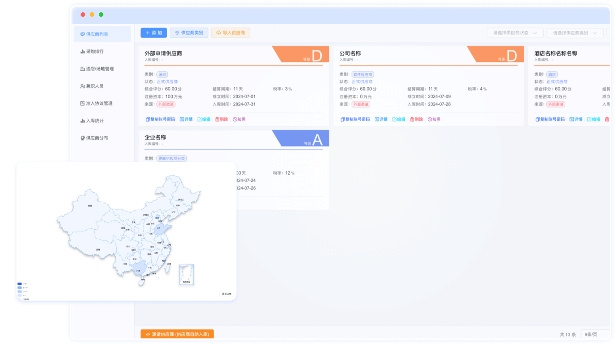Copy account password for 公司名称 card
The image size is (616, 345).
(355, 119)
